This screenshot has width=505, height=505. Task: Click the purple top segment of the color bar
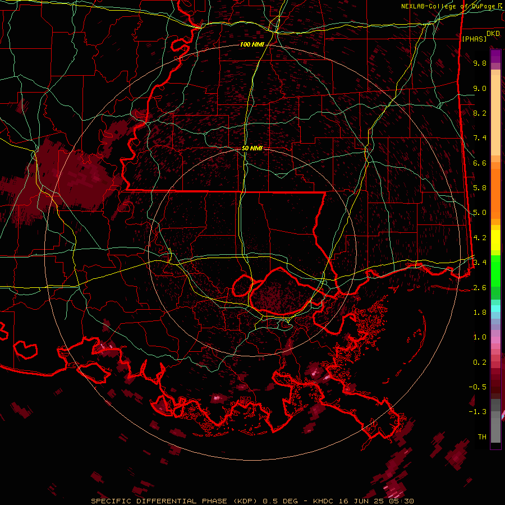click(x=495, y=56)
